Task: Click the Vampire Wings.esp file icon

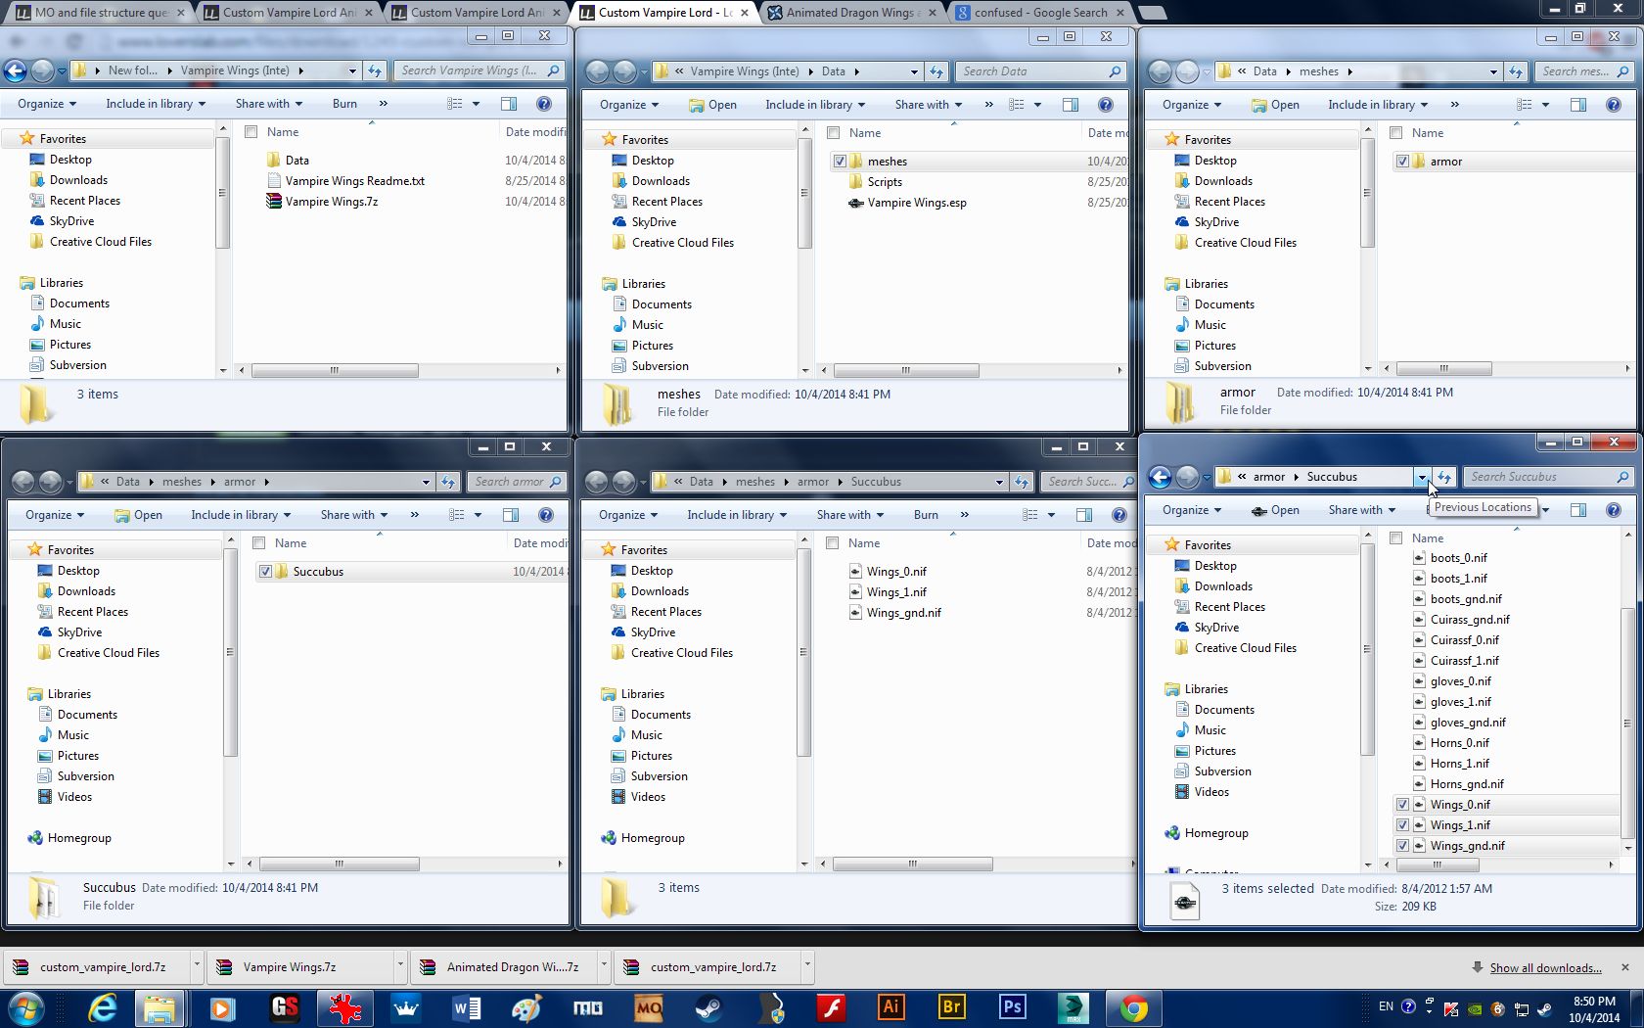Action: pos(855,203)
